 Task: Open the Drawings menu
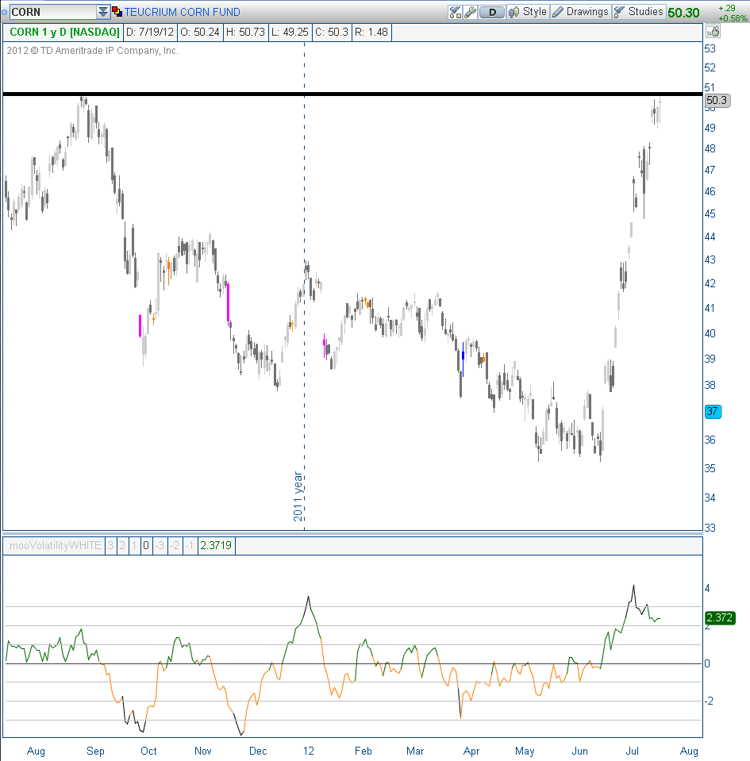pyautogui.click(x=587, y=12)
